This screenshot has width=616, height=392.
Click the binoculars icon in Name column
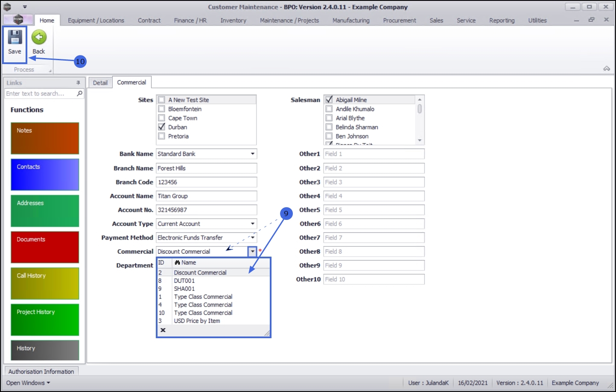point(177,263)
